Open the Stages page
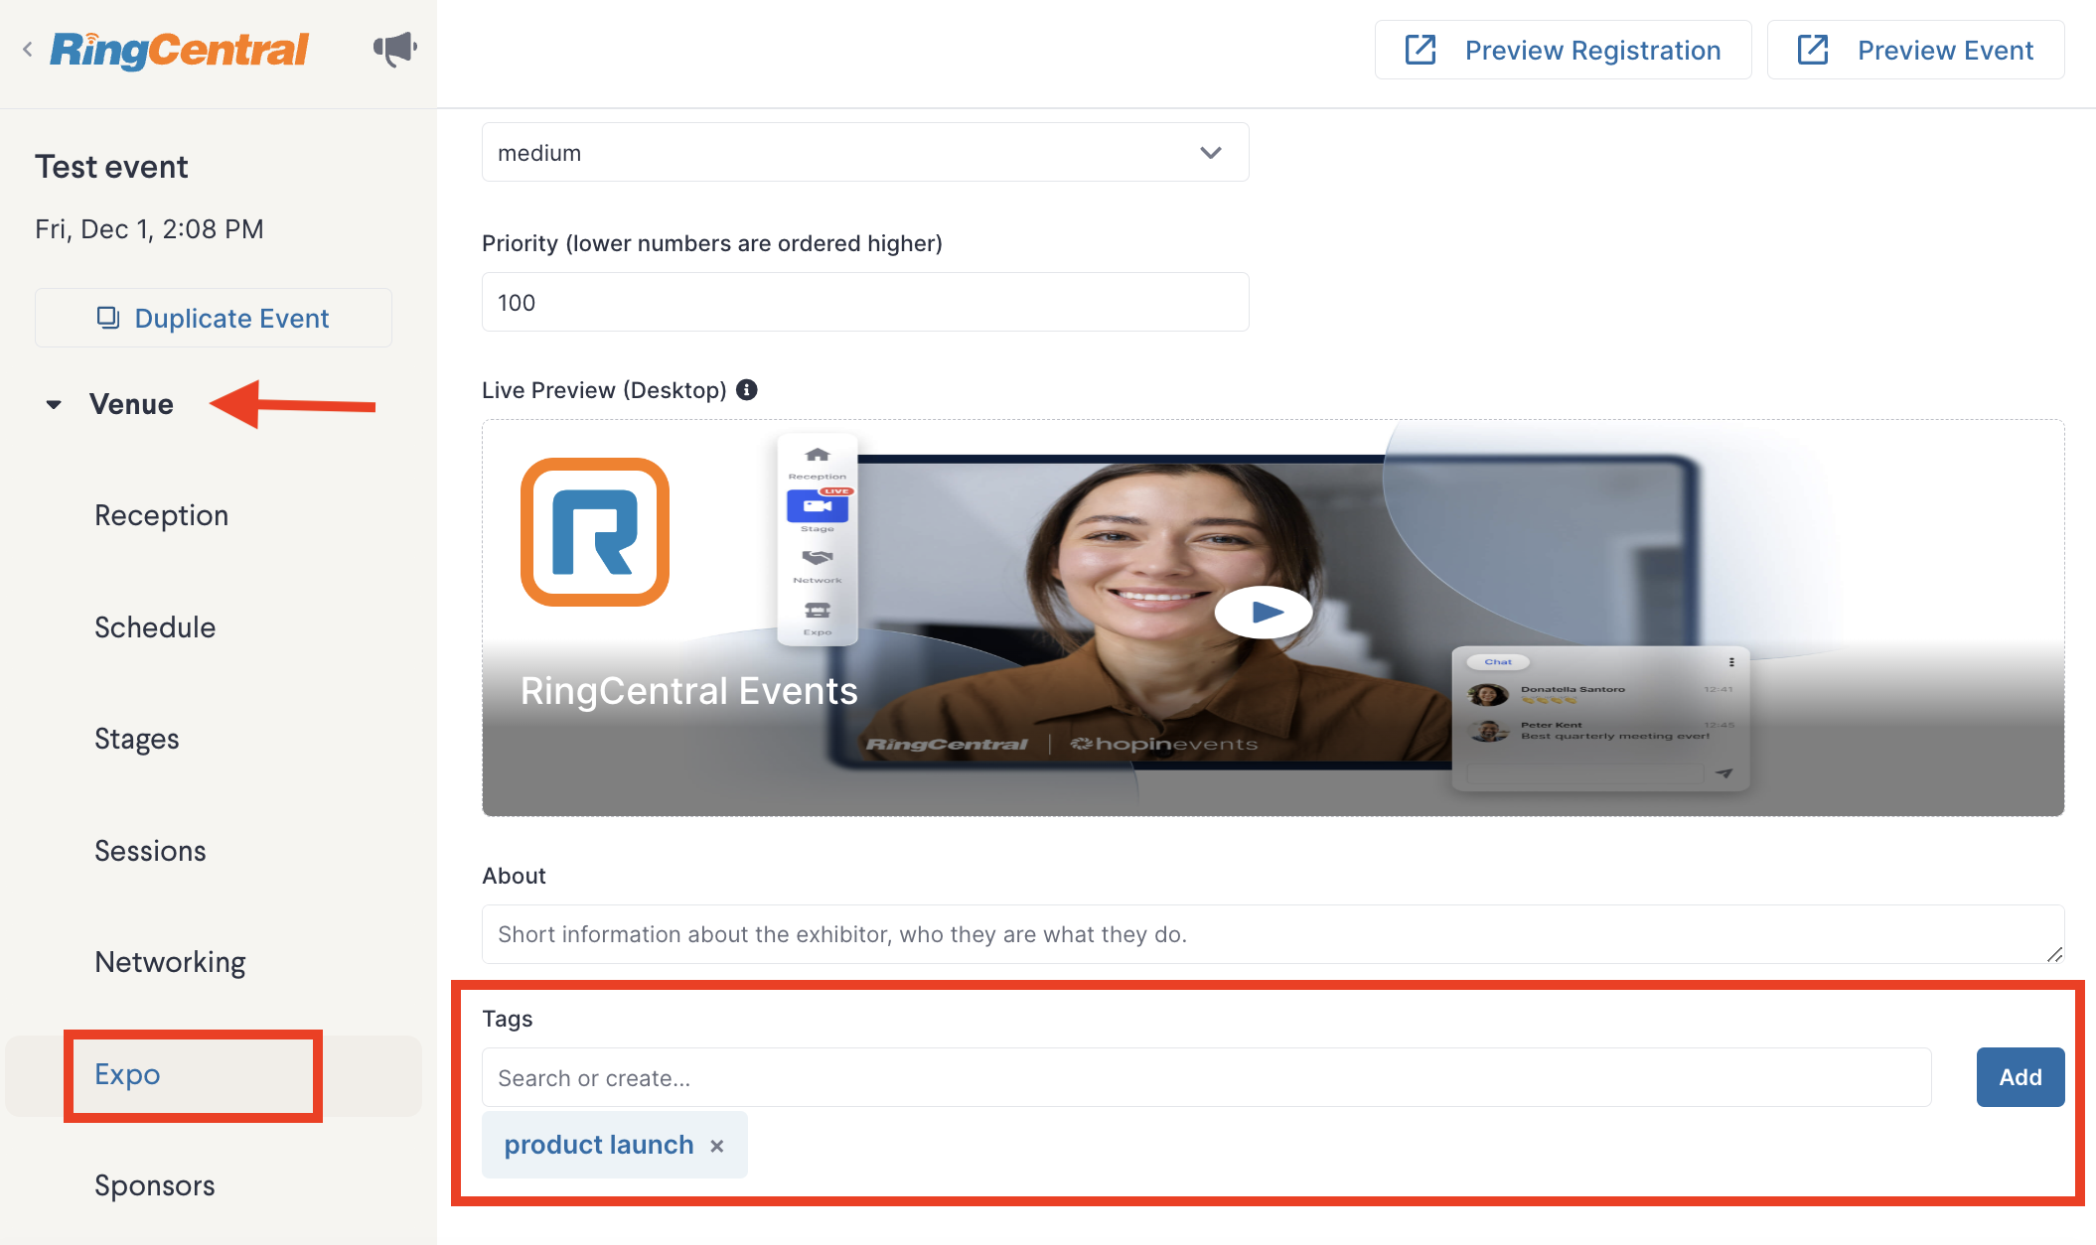This screenshot has height=1245, width=2096. coord(137,739)
